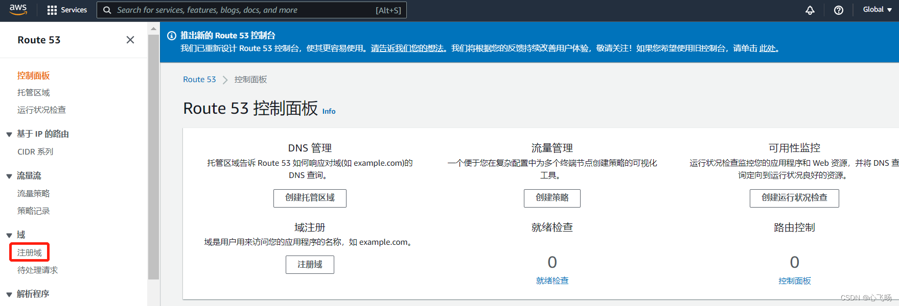Click the DNS 管理 heading
Viewport: 899px width, 306px height.
[310, 148]
